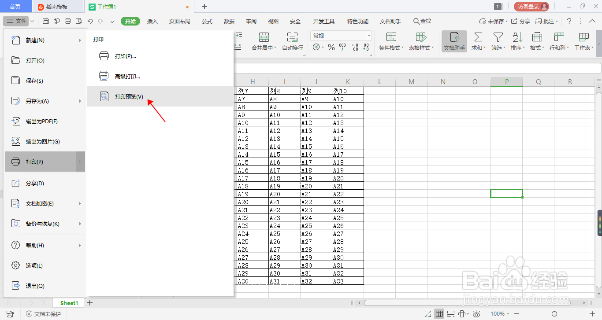Click 表格样式 table style icon

pyautogui.click(x=421, y=37)
